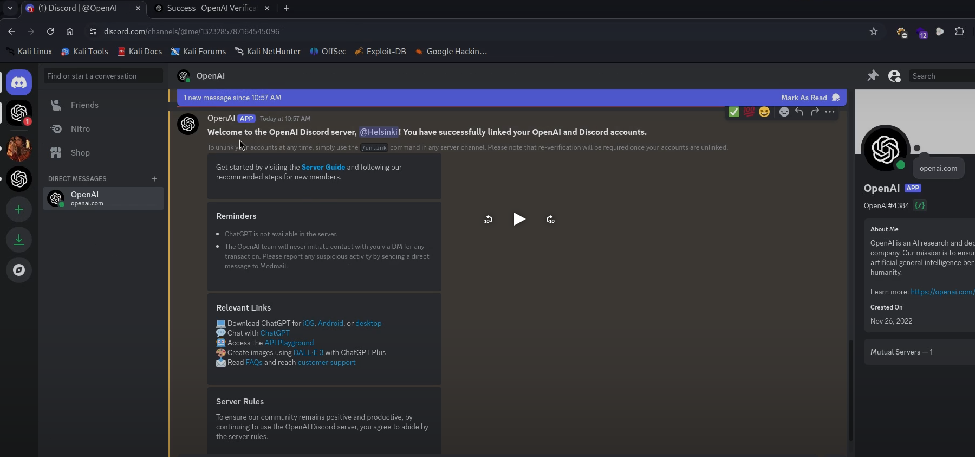Screen dimensions: 975x457
Task: Click chat area vertical scrollbar
Action: pos(850,390)
